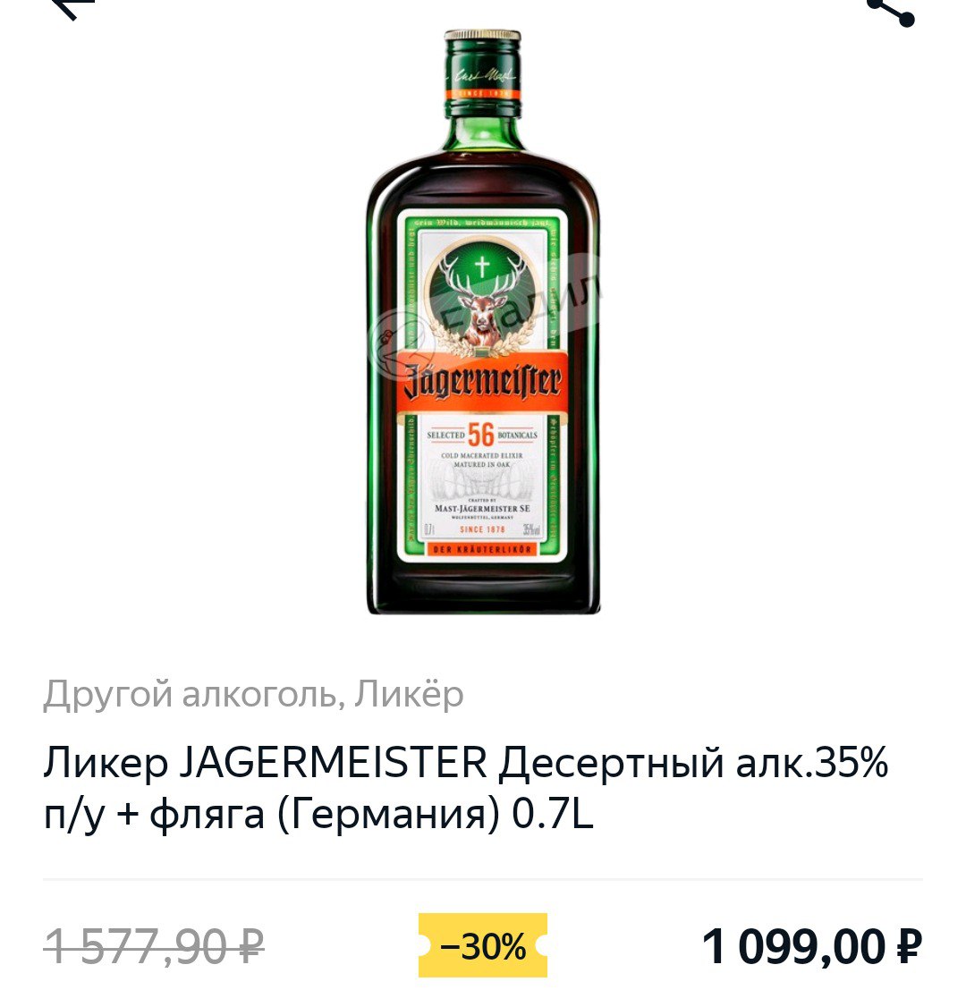966x990 pixels.
Task: Tap the DER KRÄUTERLIKÖR strip on label
Action: click(482, 549)
